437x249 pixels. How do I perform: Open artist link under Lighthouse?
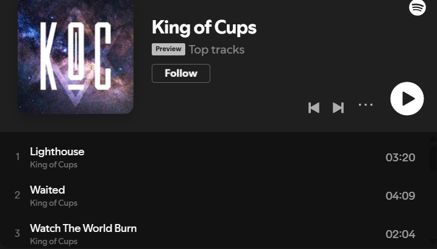click(x=54, y=164)
